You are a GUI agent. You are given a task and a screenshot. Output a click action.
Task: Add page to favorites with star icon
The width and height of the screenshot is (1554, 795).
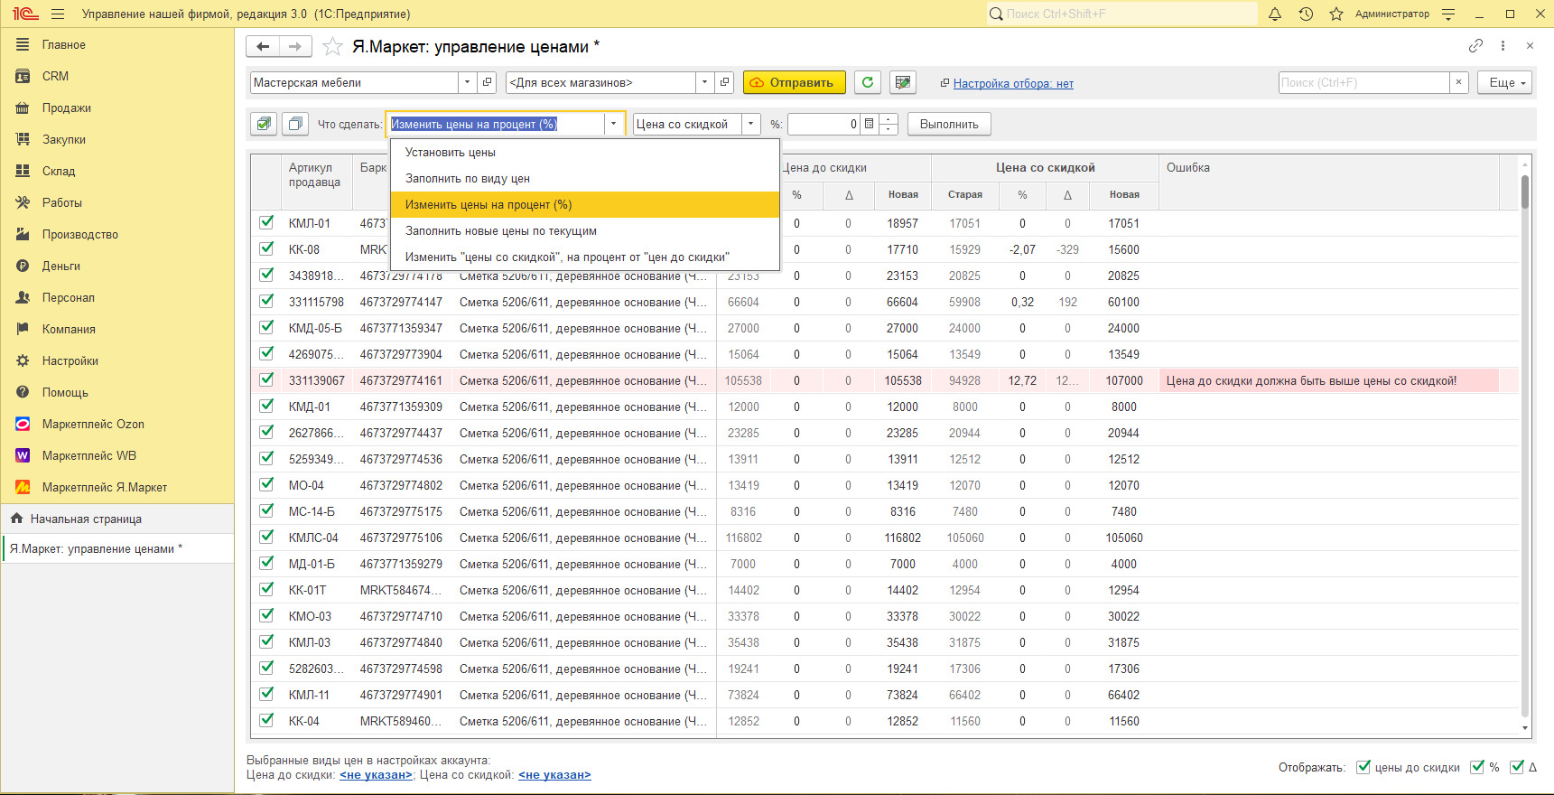point(332,47)
